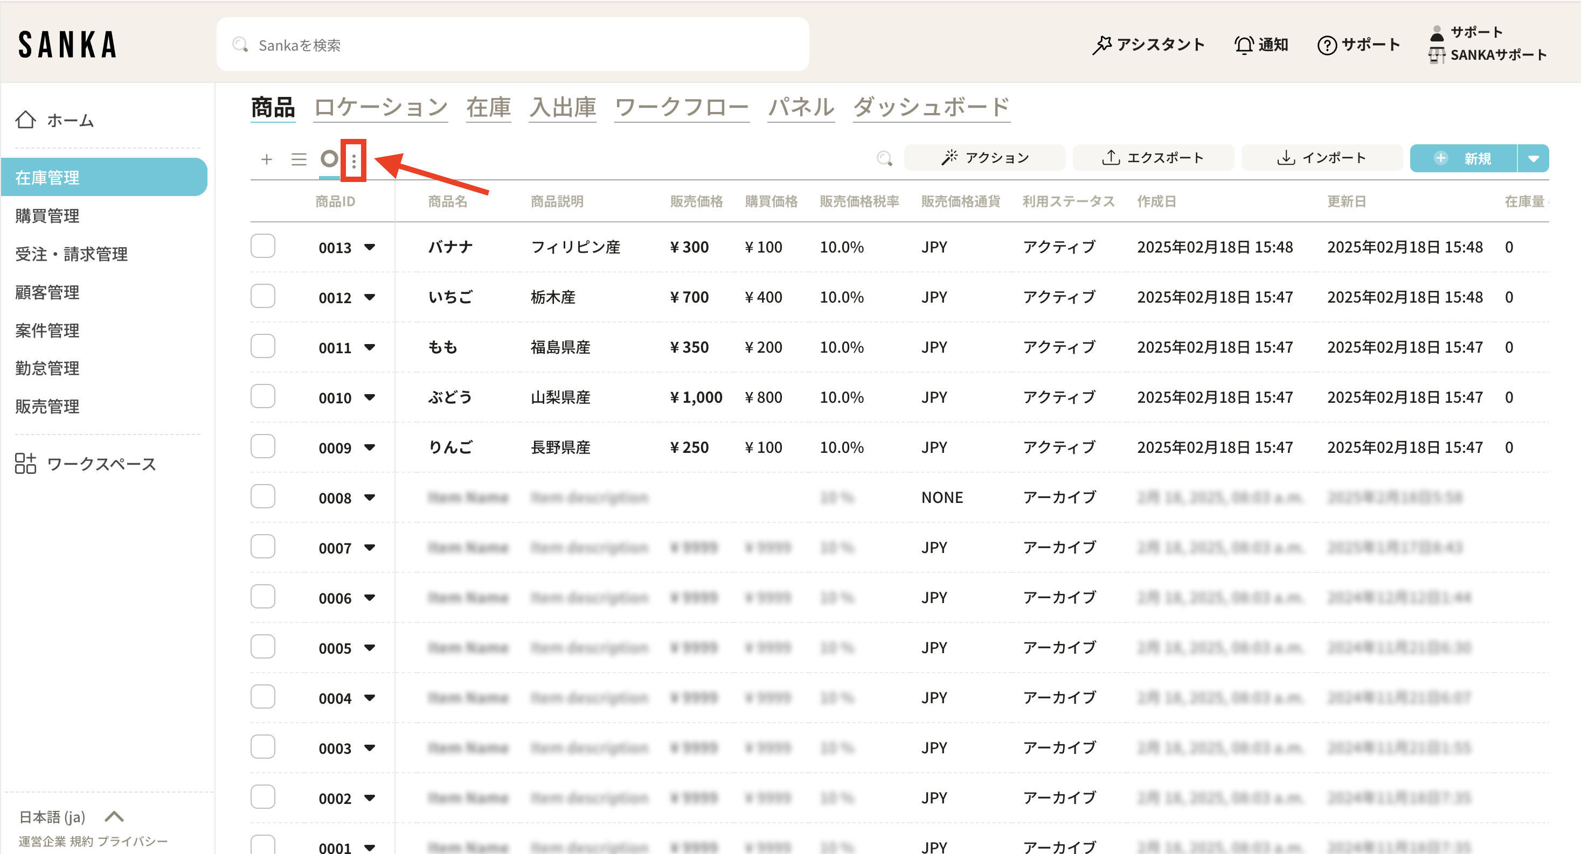Click the エクスポート button
The height and width of the screenshot is (854, 1581).
pyautogui.click(x=1153, y=158)
